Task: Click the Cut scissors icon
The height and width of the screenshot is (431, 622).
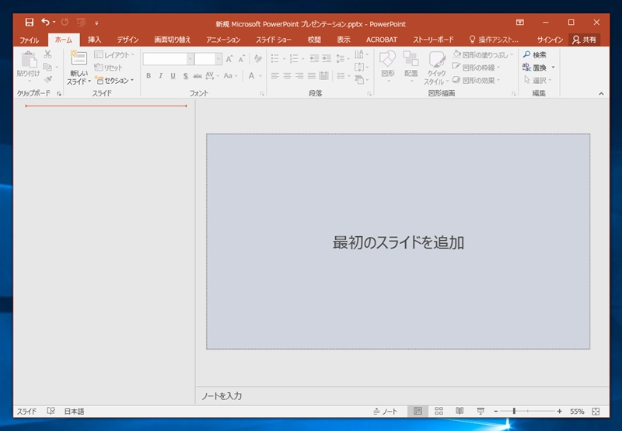Action: tap(48, 54)
